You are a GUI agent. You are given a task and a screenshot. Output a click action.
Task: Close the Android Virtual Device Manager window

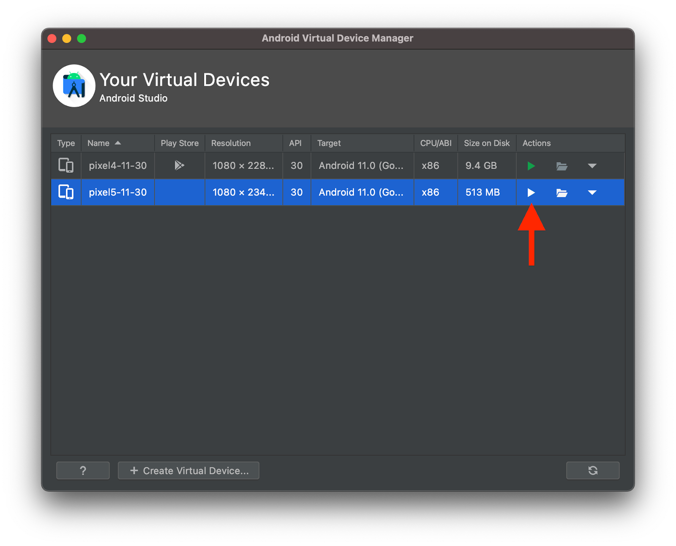pos(52,38)
